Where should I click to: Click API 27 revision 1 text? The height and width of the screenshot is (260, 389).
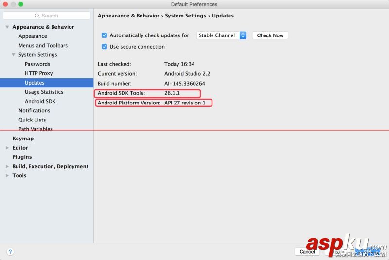(x=185, y=103)
